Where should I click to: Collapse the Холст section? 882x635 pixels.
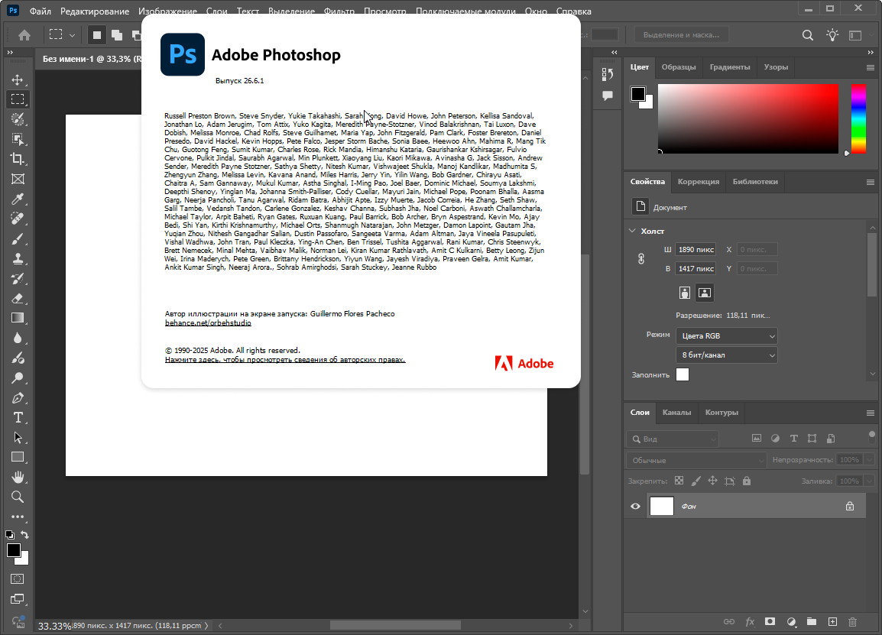pyautogui.click(x=632, y=231)
